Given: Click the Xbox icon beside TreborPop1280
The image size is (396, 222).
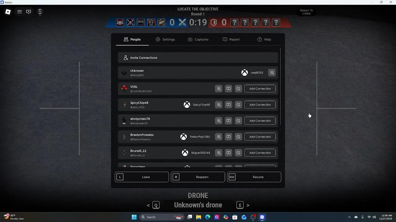Looking at the screenshot, I should click(183, 137).
